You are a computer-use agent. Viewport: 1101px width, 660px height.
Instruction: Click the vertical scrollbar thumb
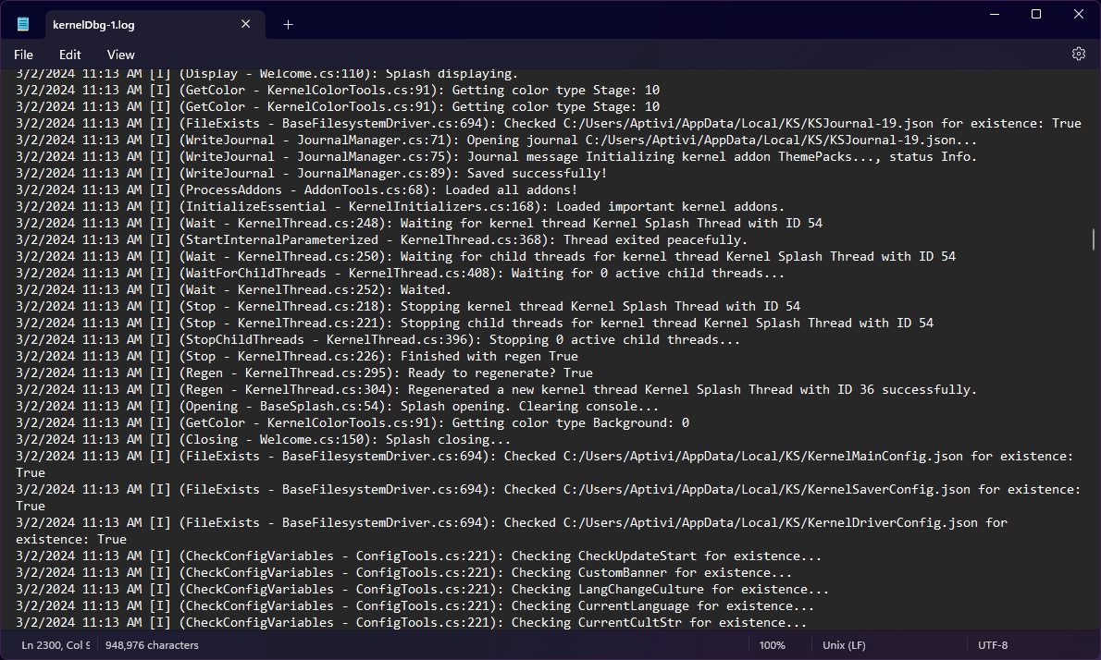[1094, 238]
